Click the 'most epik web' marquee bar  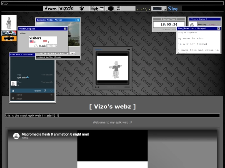pos(112,115)
